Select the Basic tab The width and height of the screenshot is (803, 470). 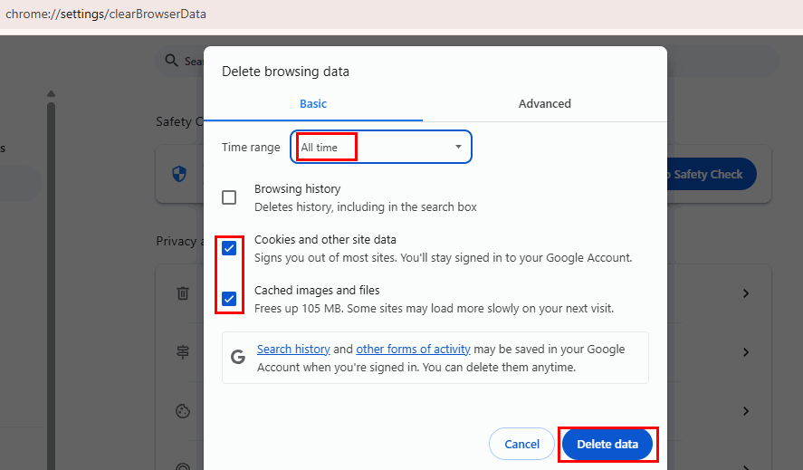click(x=313, y=103)
